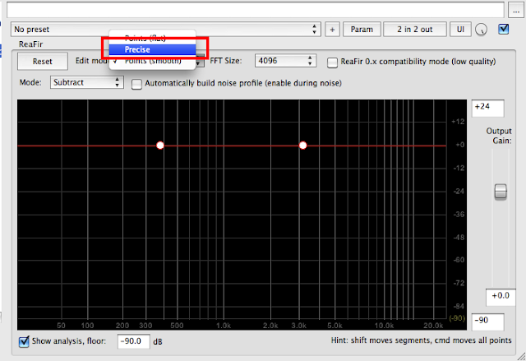Click the FFT Size label
526x361 pixels.
(226, 61)
